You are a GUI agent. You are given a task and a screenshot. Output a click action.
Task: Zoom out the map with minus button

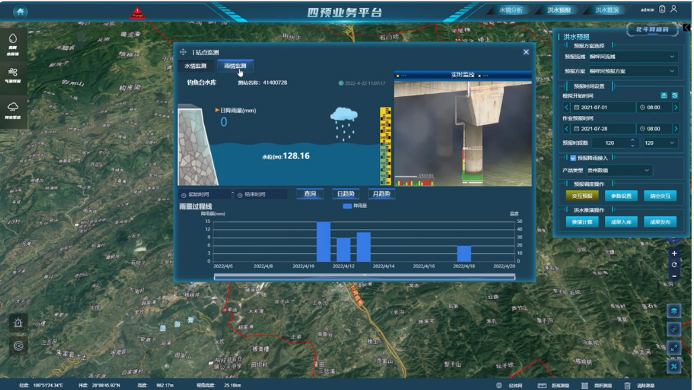point(674,276)
